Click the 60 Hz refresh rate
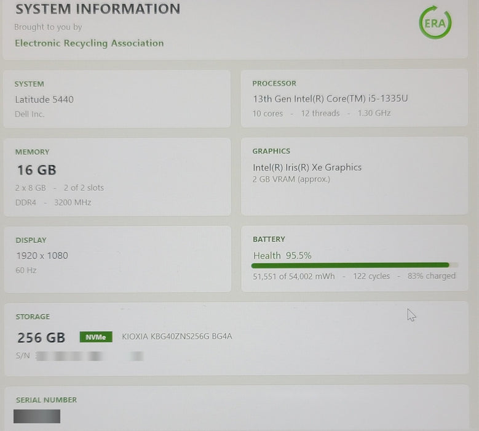The image size is (479, 431). point(26,270)
